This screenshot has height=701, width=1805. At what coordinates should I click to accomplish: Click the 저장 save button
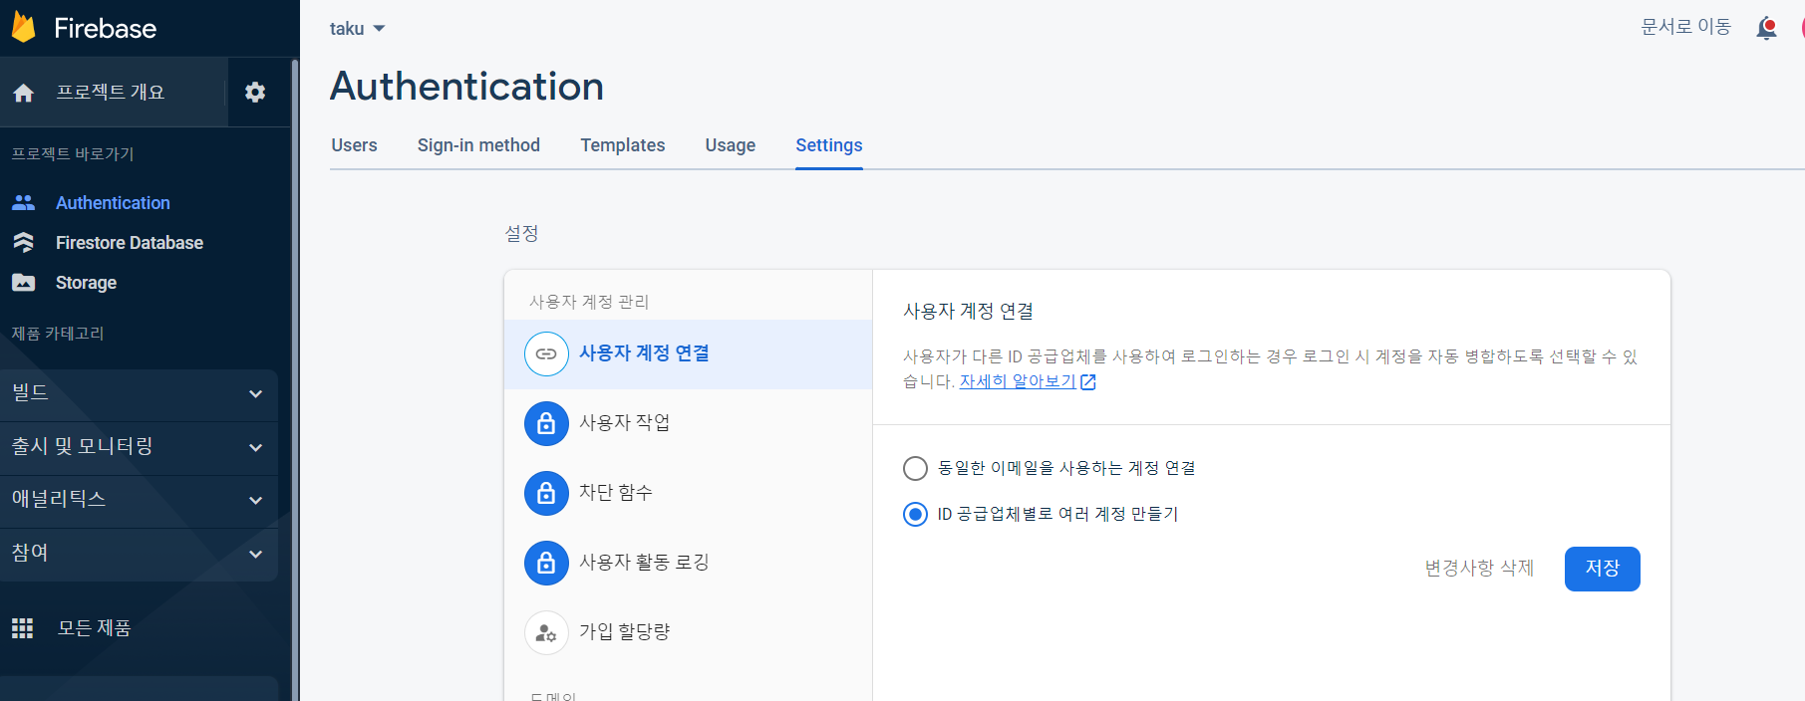pos(1603,569)
